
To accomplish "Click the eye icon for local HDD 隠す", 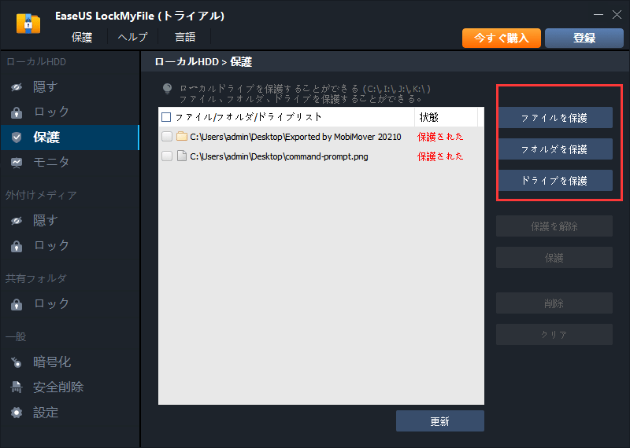I will click(x=17, y=87).
